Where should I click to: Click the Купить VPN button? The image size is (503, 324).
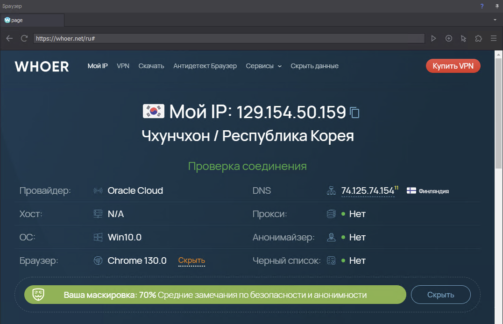(453, 66)
